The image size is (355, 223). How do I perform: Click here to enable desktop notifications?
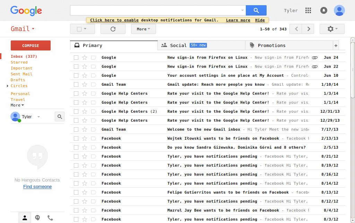pos(114,20)
